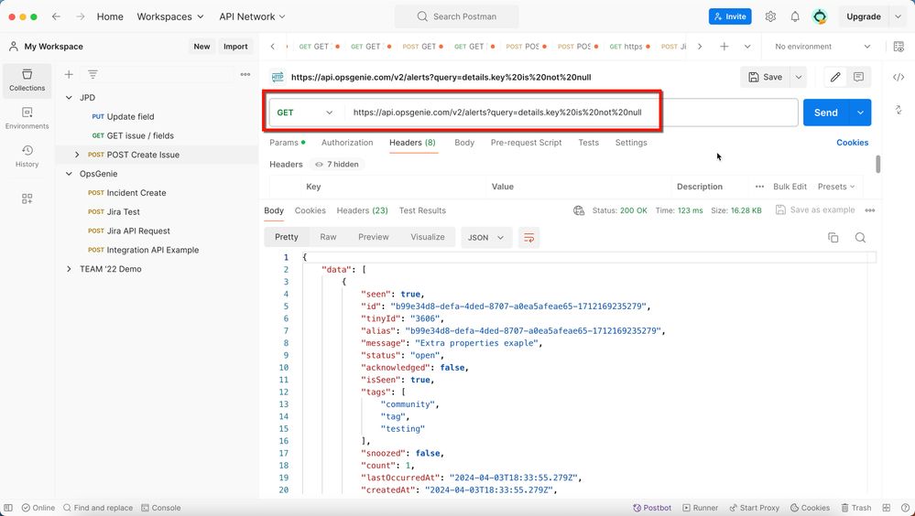The image size is (915, 516).
Task: Open the response more options ellipsis
Action: (870, 210)
